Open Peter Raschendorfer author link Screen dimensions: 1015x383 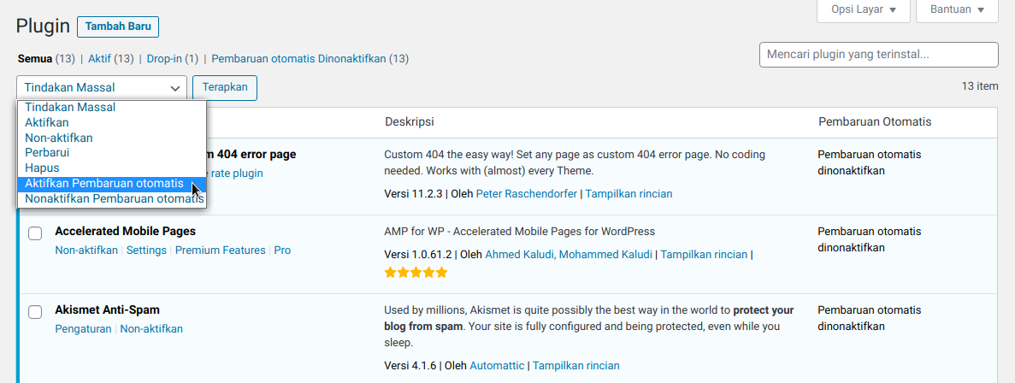click(x=526, y=194)
